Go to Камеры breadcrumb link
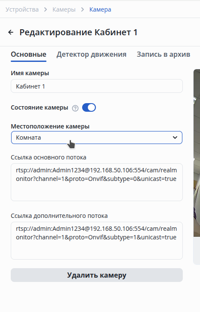Image resolution: width=200 pixels, height=312 pixels. tap(64, 9)
